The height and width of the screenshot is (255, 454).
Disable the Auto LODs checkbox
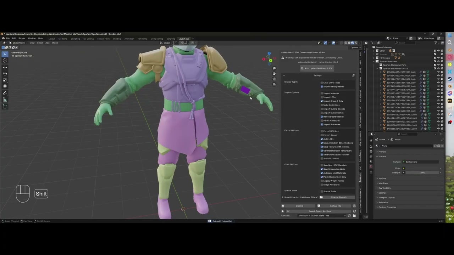[322, 139]
